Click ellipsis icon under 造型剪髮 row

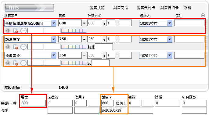(x=23, y=63)
